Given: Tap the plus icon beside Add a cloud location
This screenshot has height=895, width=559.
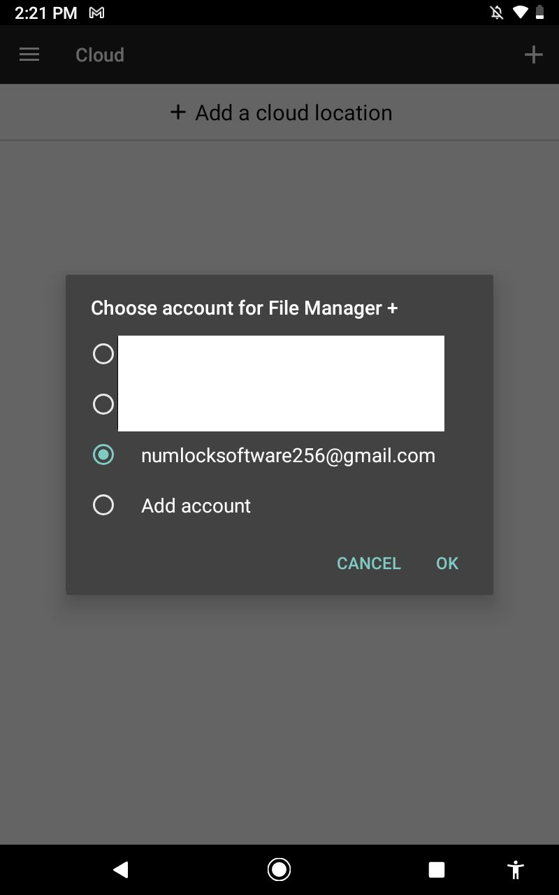Looking at the screenshot, I should pyautogui.click(x=178, y=112).
